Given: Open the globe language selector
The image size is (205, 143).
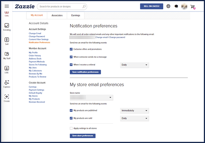Looking at the screenshot, I should [x=168, y=6].
